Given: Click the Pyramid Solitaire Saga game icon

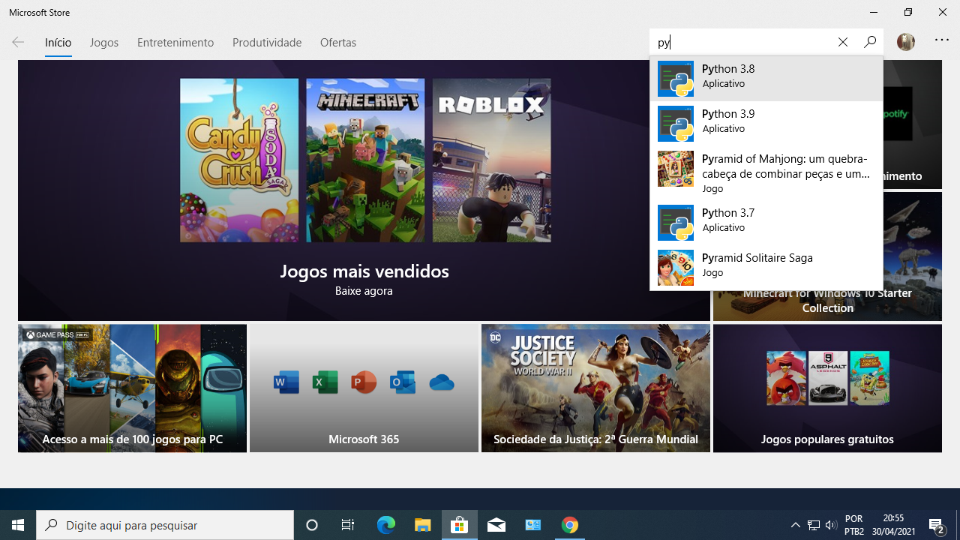Looking at the screenshot, I should pyautogui.click(x=676, y=268).
